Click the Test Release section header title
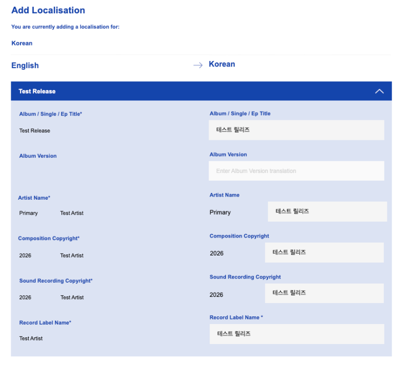Viewport: 410px width, 365px height. point(37,91)
